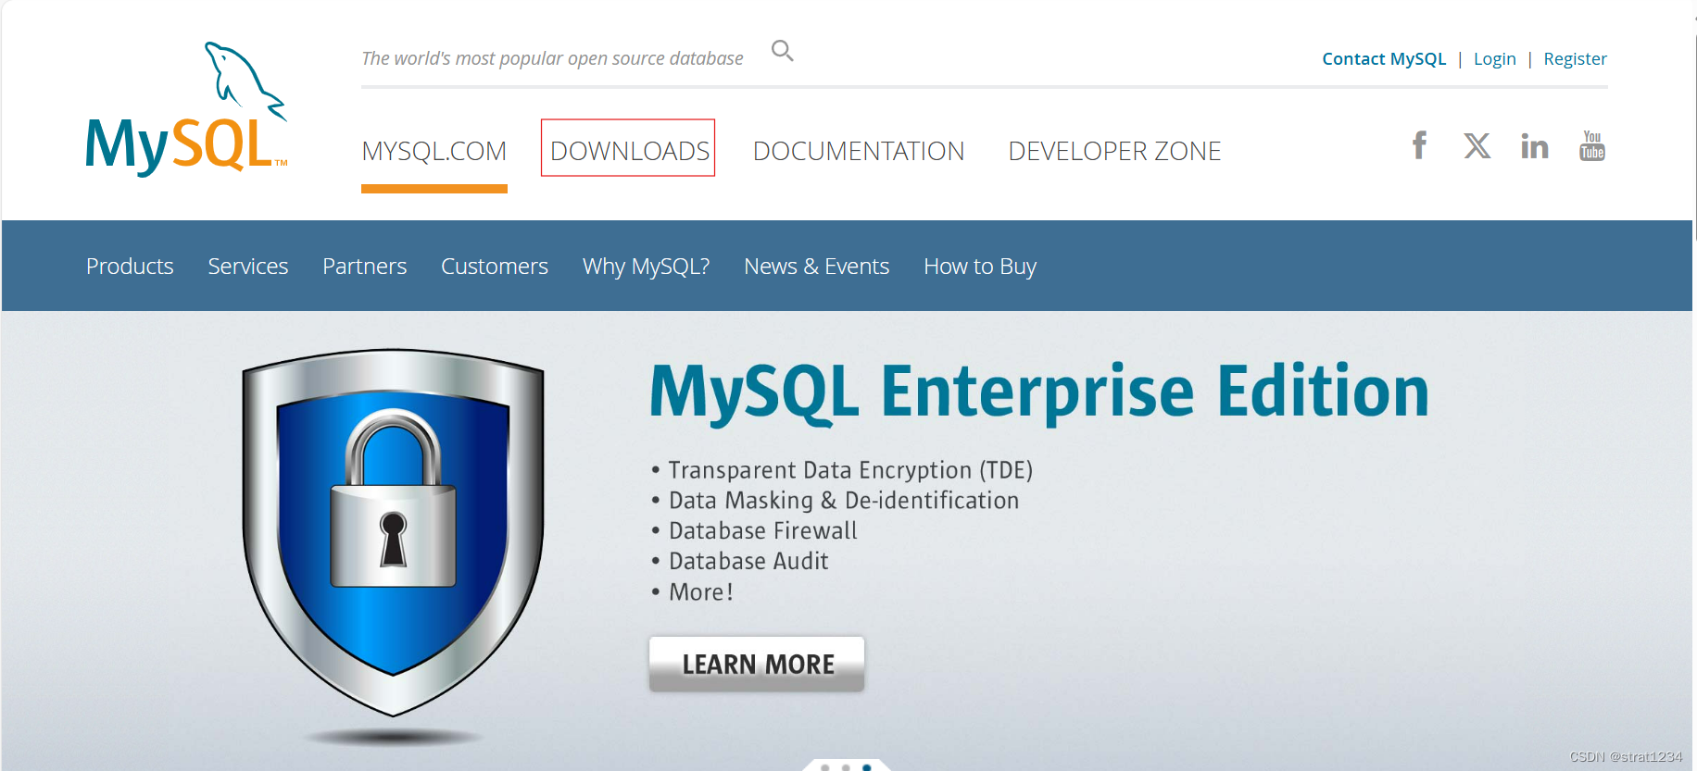
Task: Go to the DOWNLOADS tab
Action: pyautogui.click(x=630, y=151)
